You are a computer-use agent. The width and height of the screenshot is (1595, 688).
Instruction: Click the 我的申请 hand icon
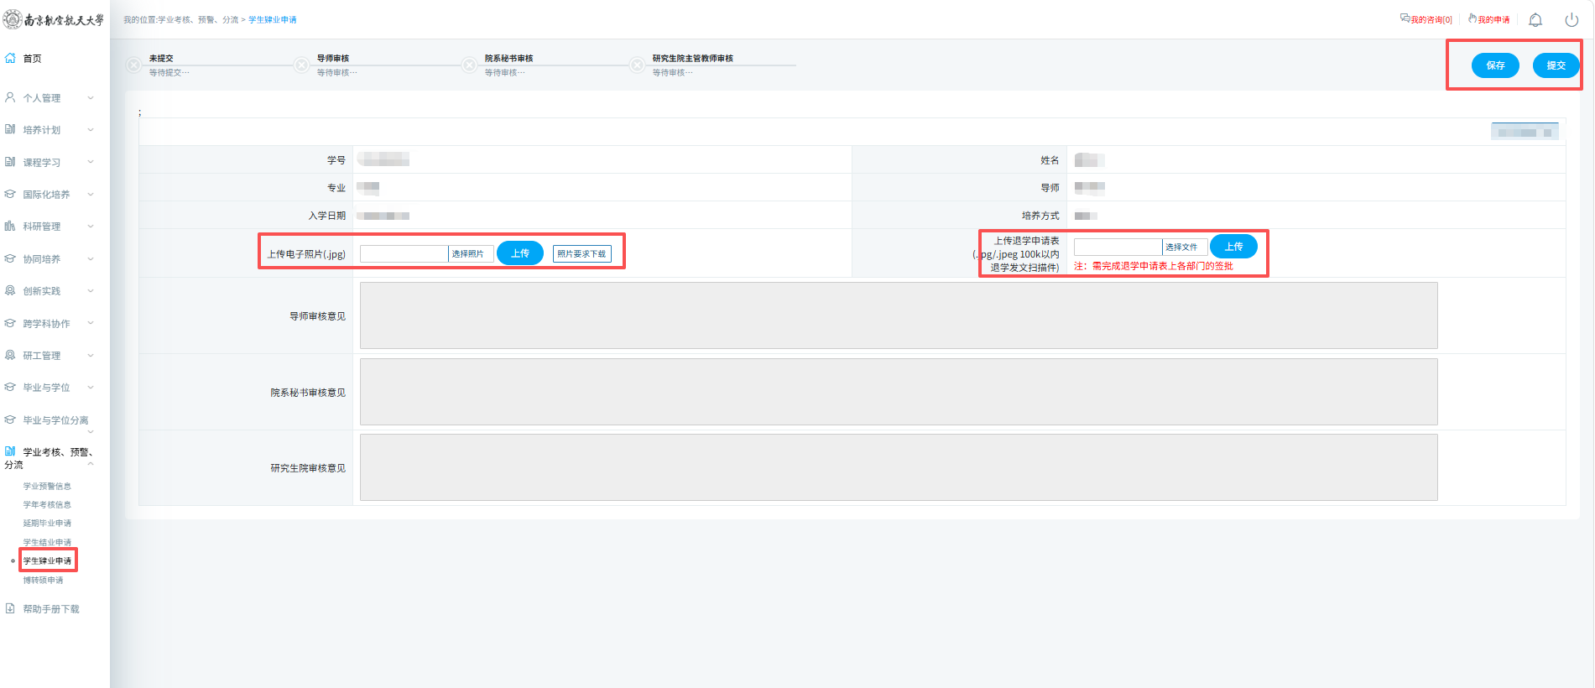coord(1473,18)
